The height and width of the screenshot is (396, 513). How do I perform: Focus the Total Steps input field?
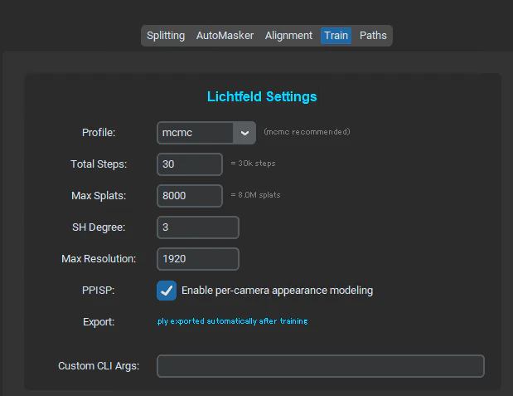(x=190, y=164)
